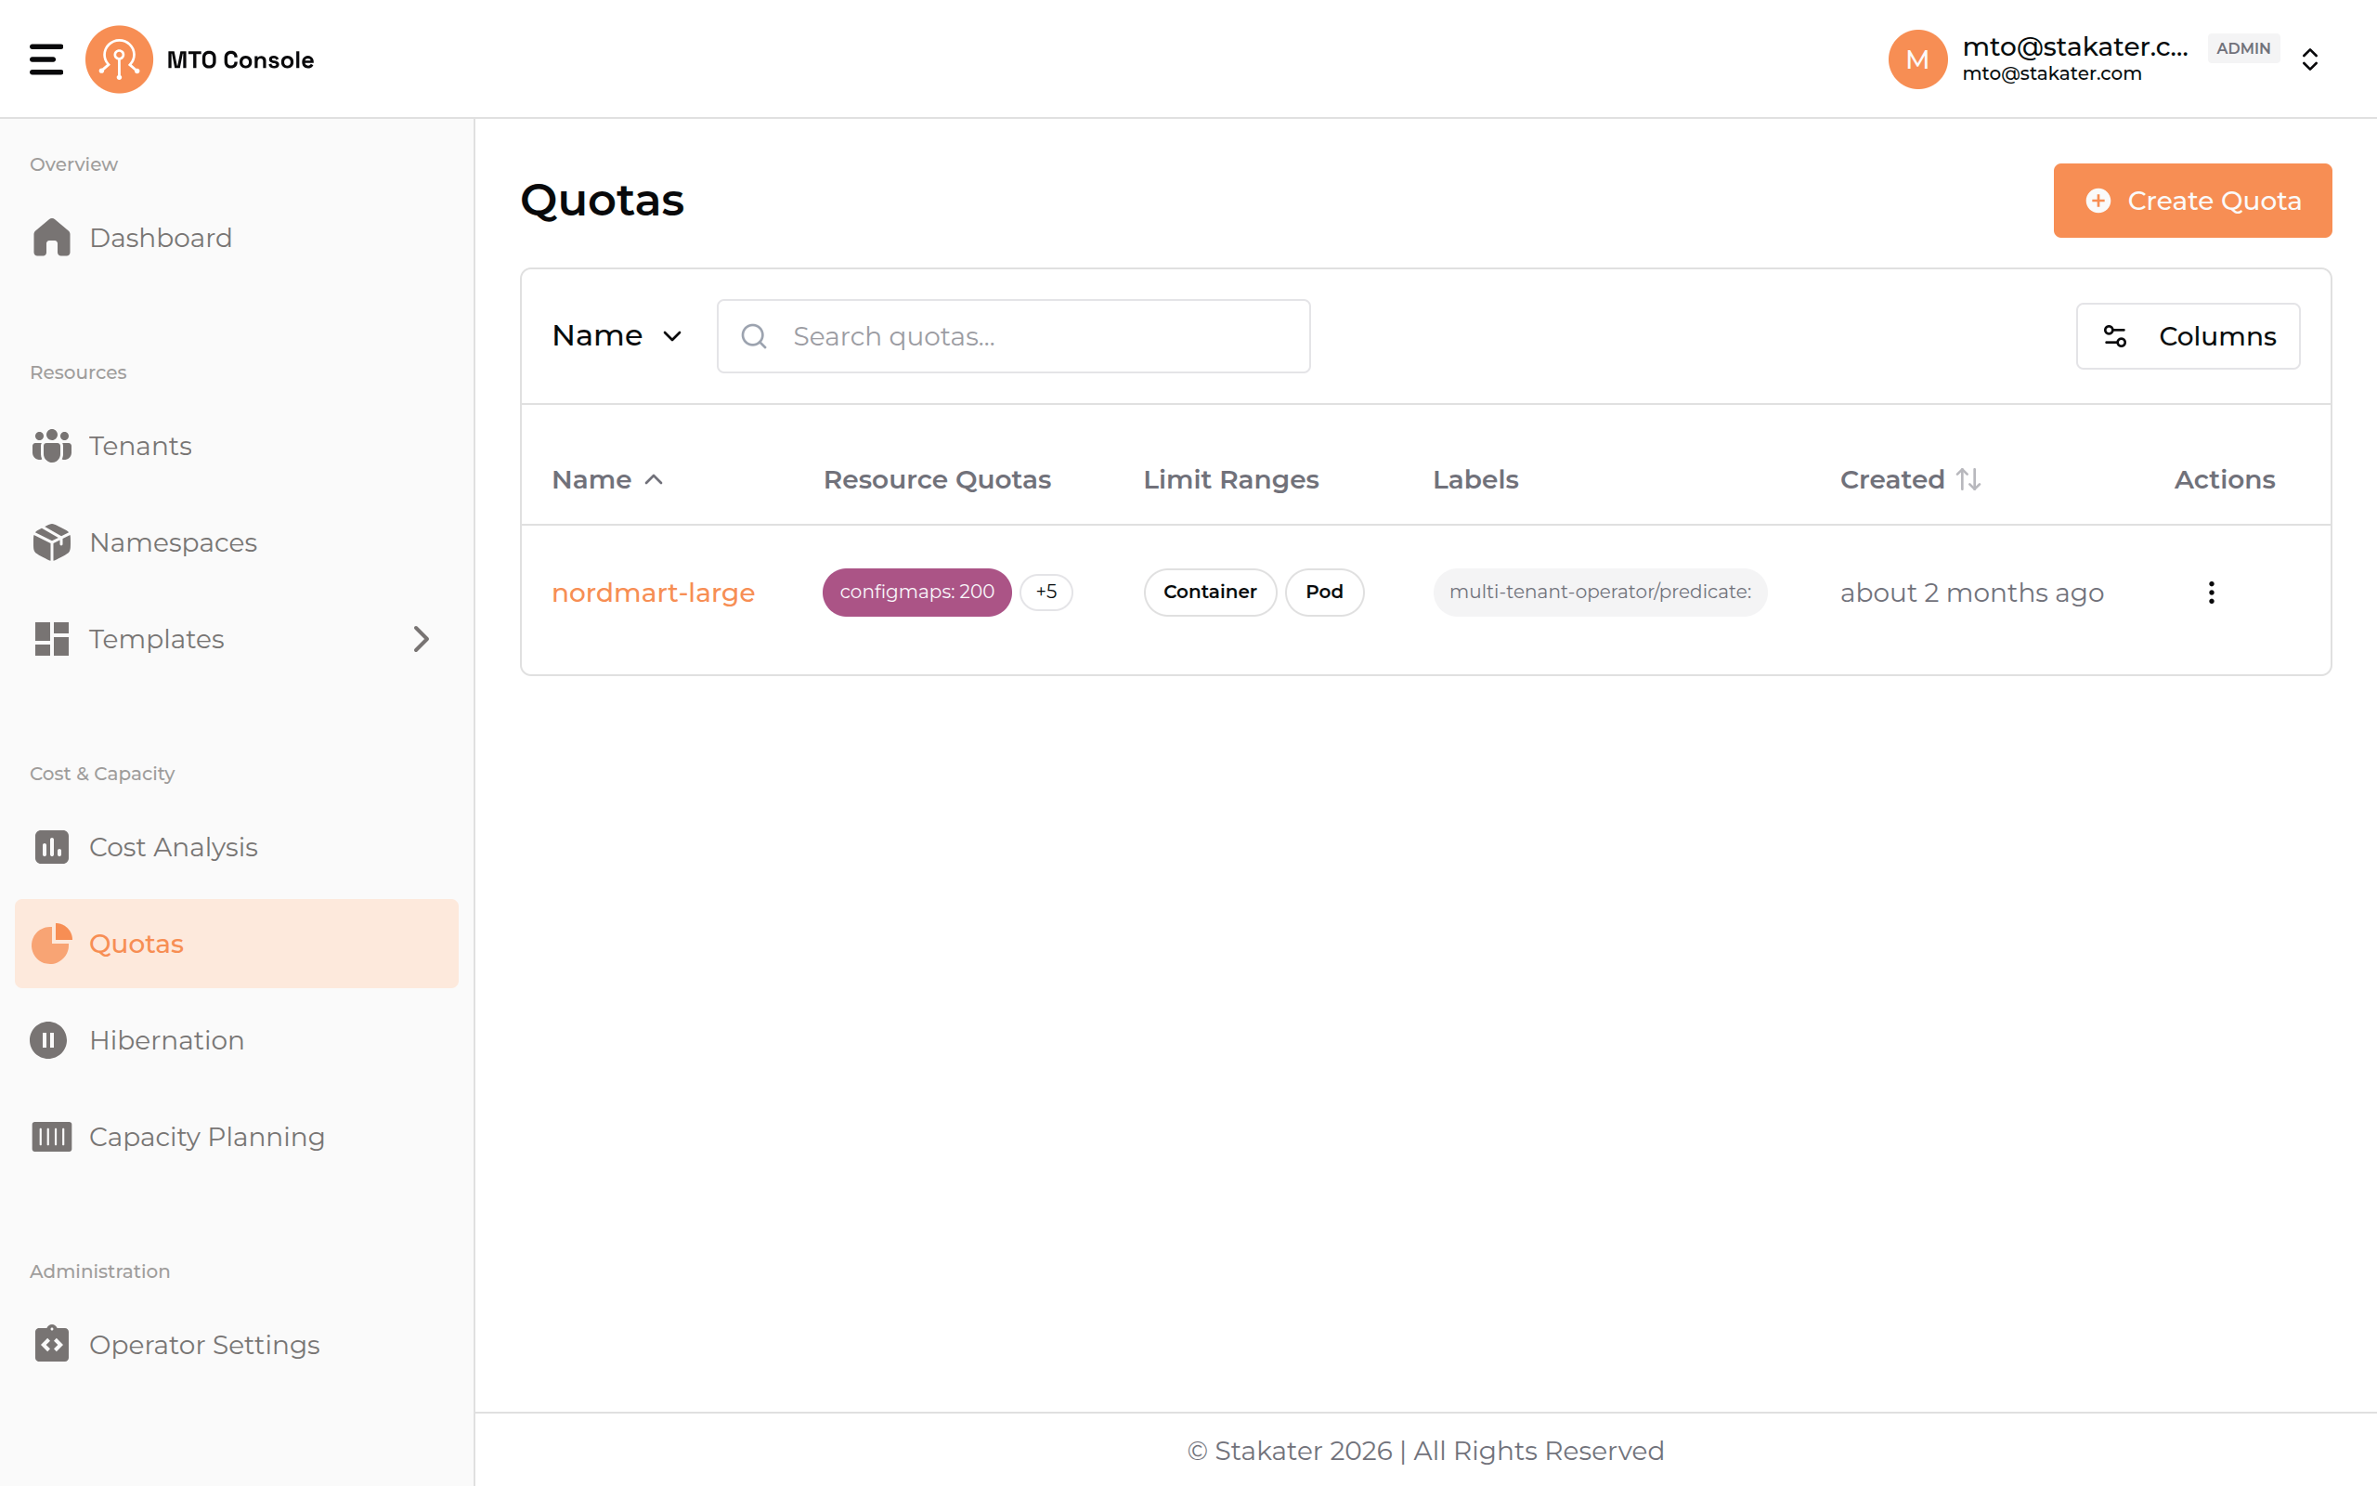Click the multi-tenant-operator/predicate label
2377x1486 pixels.
(x=1600, y=592)
